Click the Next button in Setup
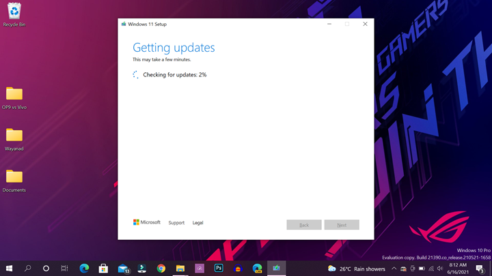The image size is (492, 276). point(342,225)
